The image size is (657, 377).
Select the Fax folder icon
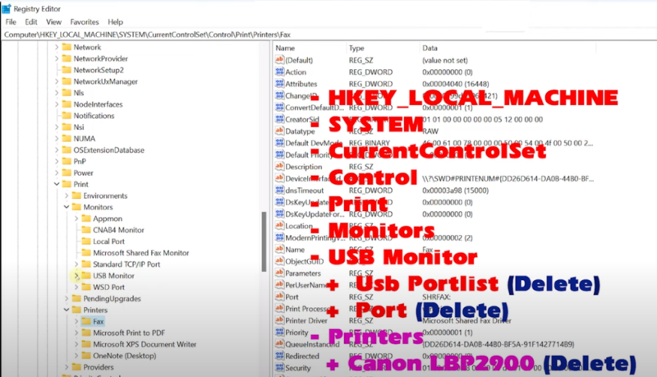tap(86, 321)
